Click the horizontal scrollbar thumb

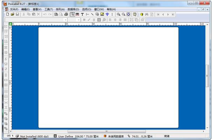pos(106,131)
